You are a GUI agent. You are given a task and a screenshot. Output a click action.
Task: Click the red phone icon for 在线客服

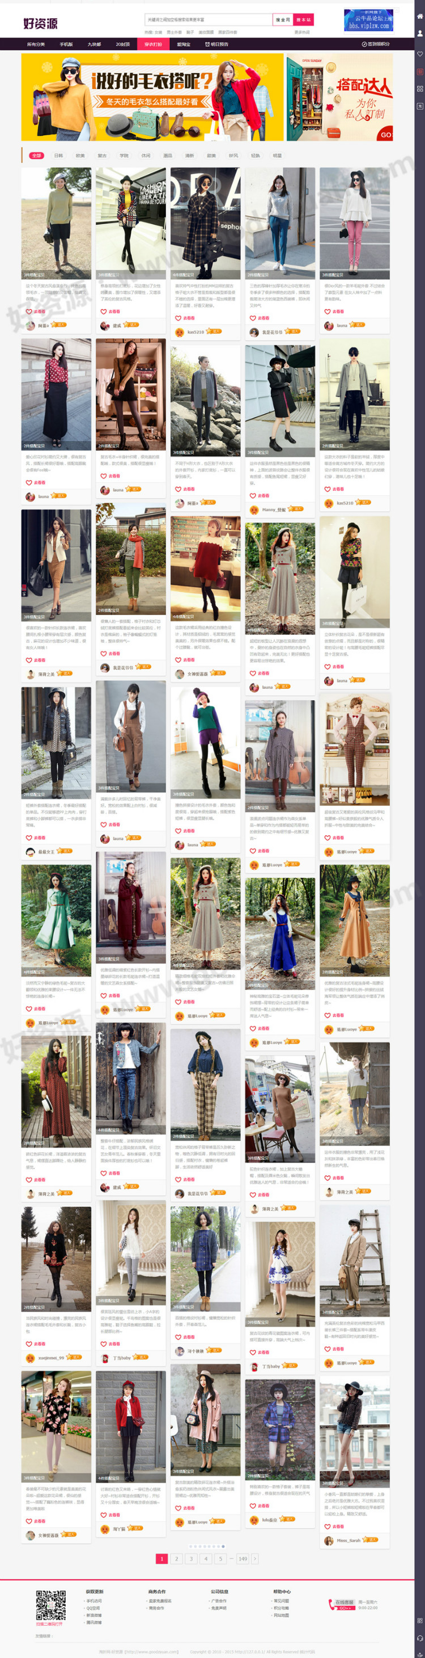tap(331, 1606)
